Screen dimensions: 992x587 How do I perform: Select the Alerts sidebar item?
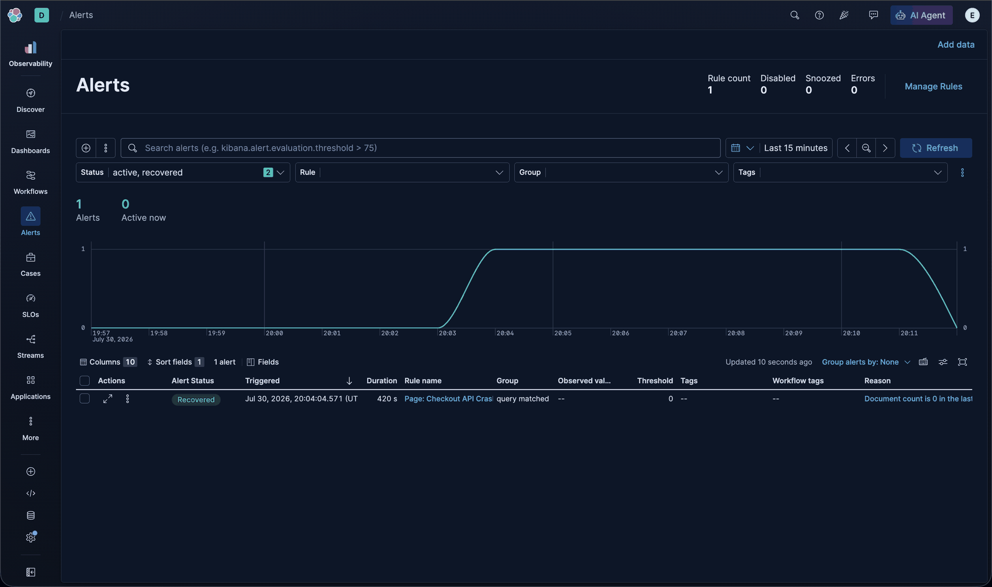tap(31, 223)
